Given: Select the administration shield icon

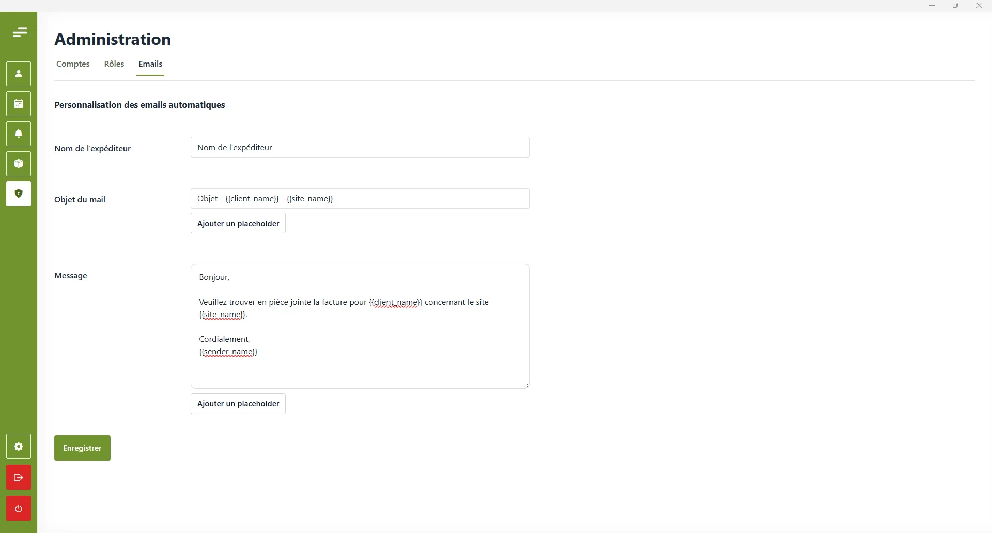Looking at the screenshot, I should (x=19, y=194).
